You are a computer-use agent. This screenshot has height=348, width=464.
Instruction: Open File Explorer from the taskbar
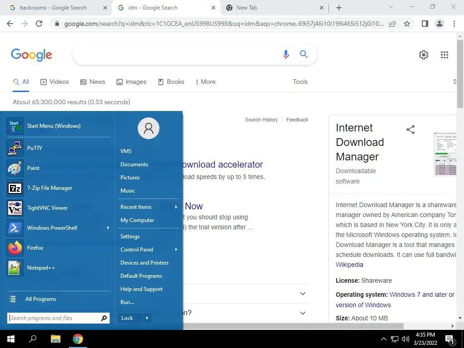[55, 339]
